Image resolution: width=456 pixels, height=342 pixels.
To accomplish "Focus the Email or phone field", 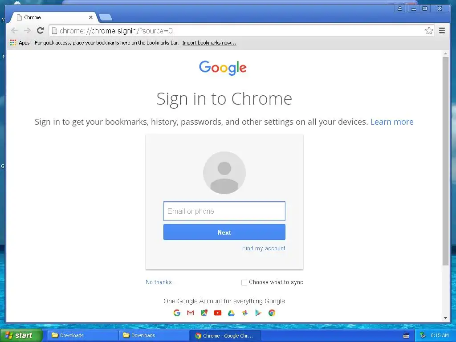I will tap(224, 211).
